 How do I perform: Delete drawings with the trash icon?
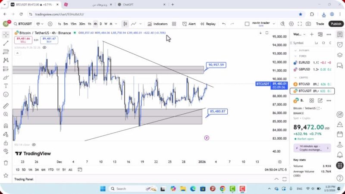click(x=6, y=163)
